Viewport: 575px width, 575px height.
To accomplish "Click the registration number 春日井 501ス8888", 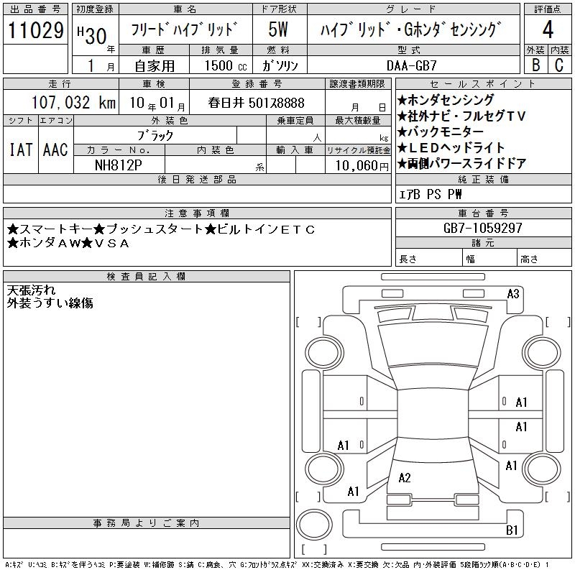I will tap(256, 103).
